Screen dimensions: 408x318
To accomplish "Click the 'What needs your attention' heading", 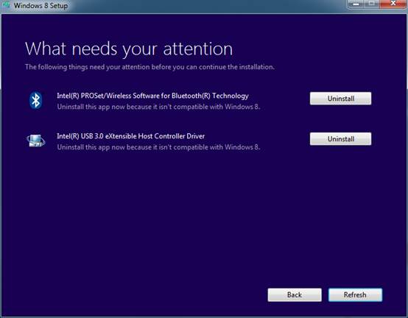I will tap(129, 49).
